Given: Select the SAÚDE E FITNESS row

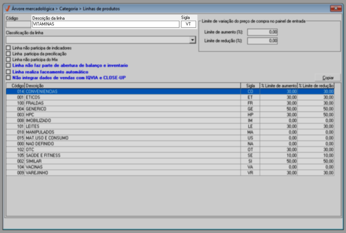Looking at the screenshot, I should pos(170,155).
